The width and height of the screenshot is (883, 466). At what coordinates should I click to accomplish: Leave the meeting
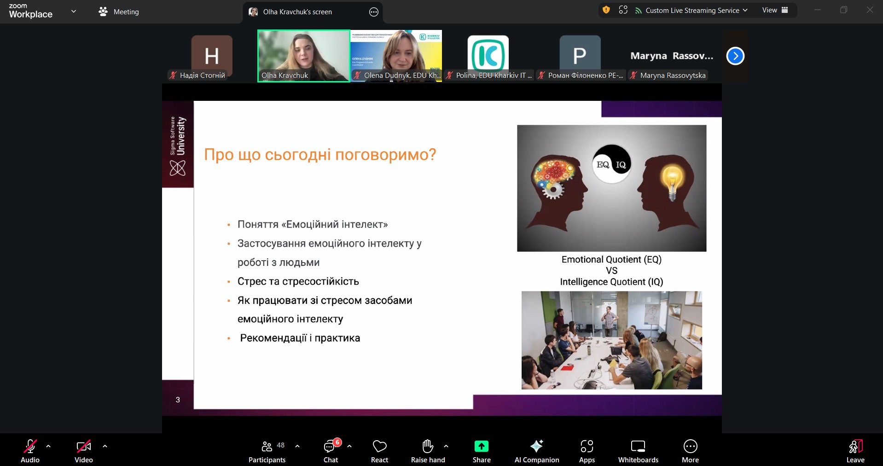click(855, 451)
